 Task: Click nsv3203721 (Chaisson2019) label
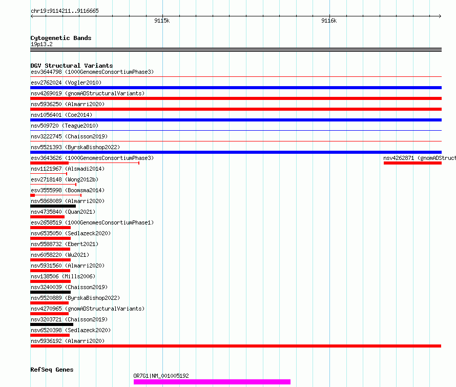(x=69, y=319)
